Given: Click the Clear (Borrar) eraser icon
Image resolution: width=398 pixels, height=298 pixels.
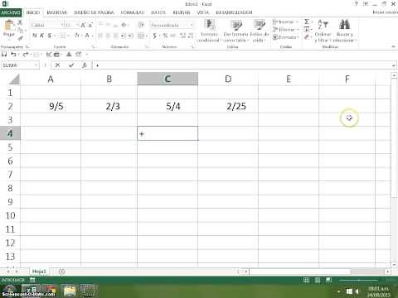Looking at the screenshot, I should pyautogui.click(x=307, y=37).
